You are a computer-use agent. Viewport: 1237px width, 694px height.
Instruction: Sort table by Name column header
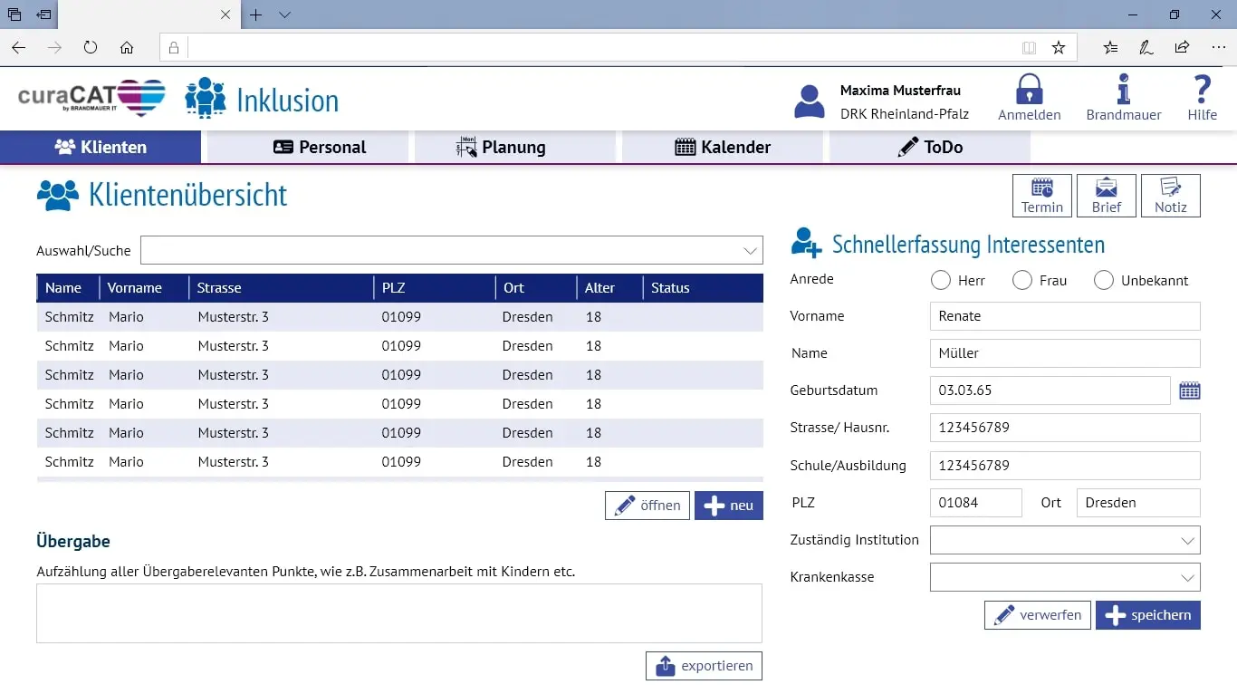[x=68, y=288]
